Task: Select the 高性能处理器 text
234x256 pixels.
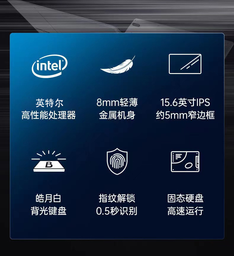Action: pyautogui.click(x=49, y=115)
